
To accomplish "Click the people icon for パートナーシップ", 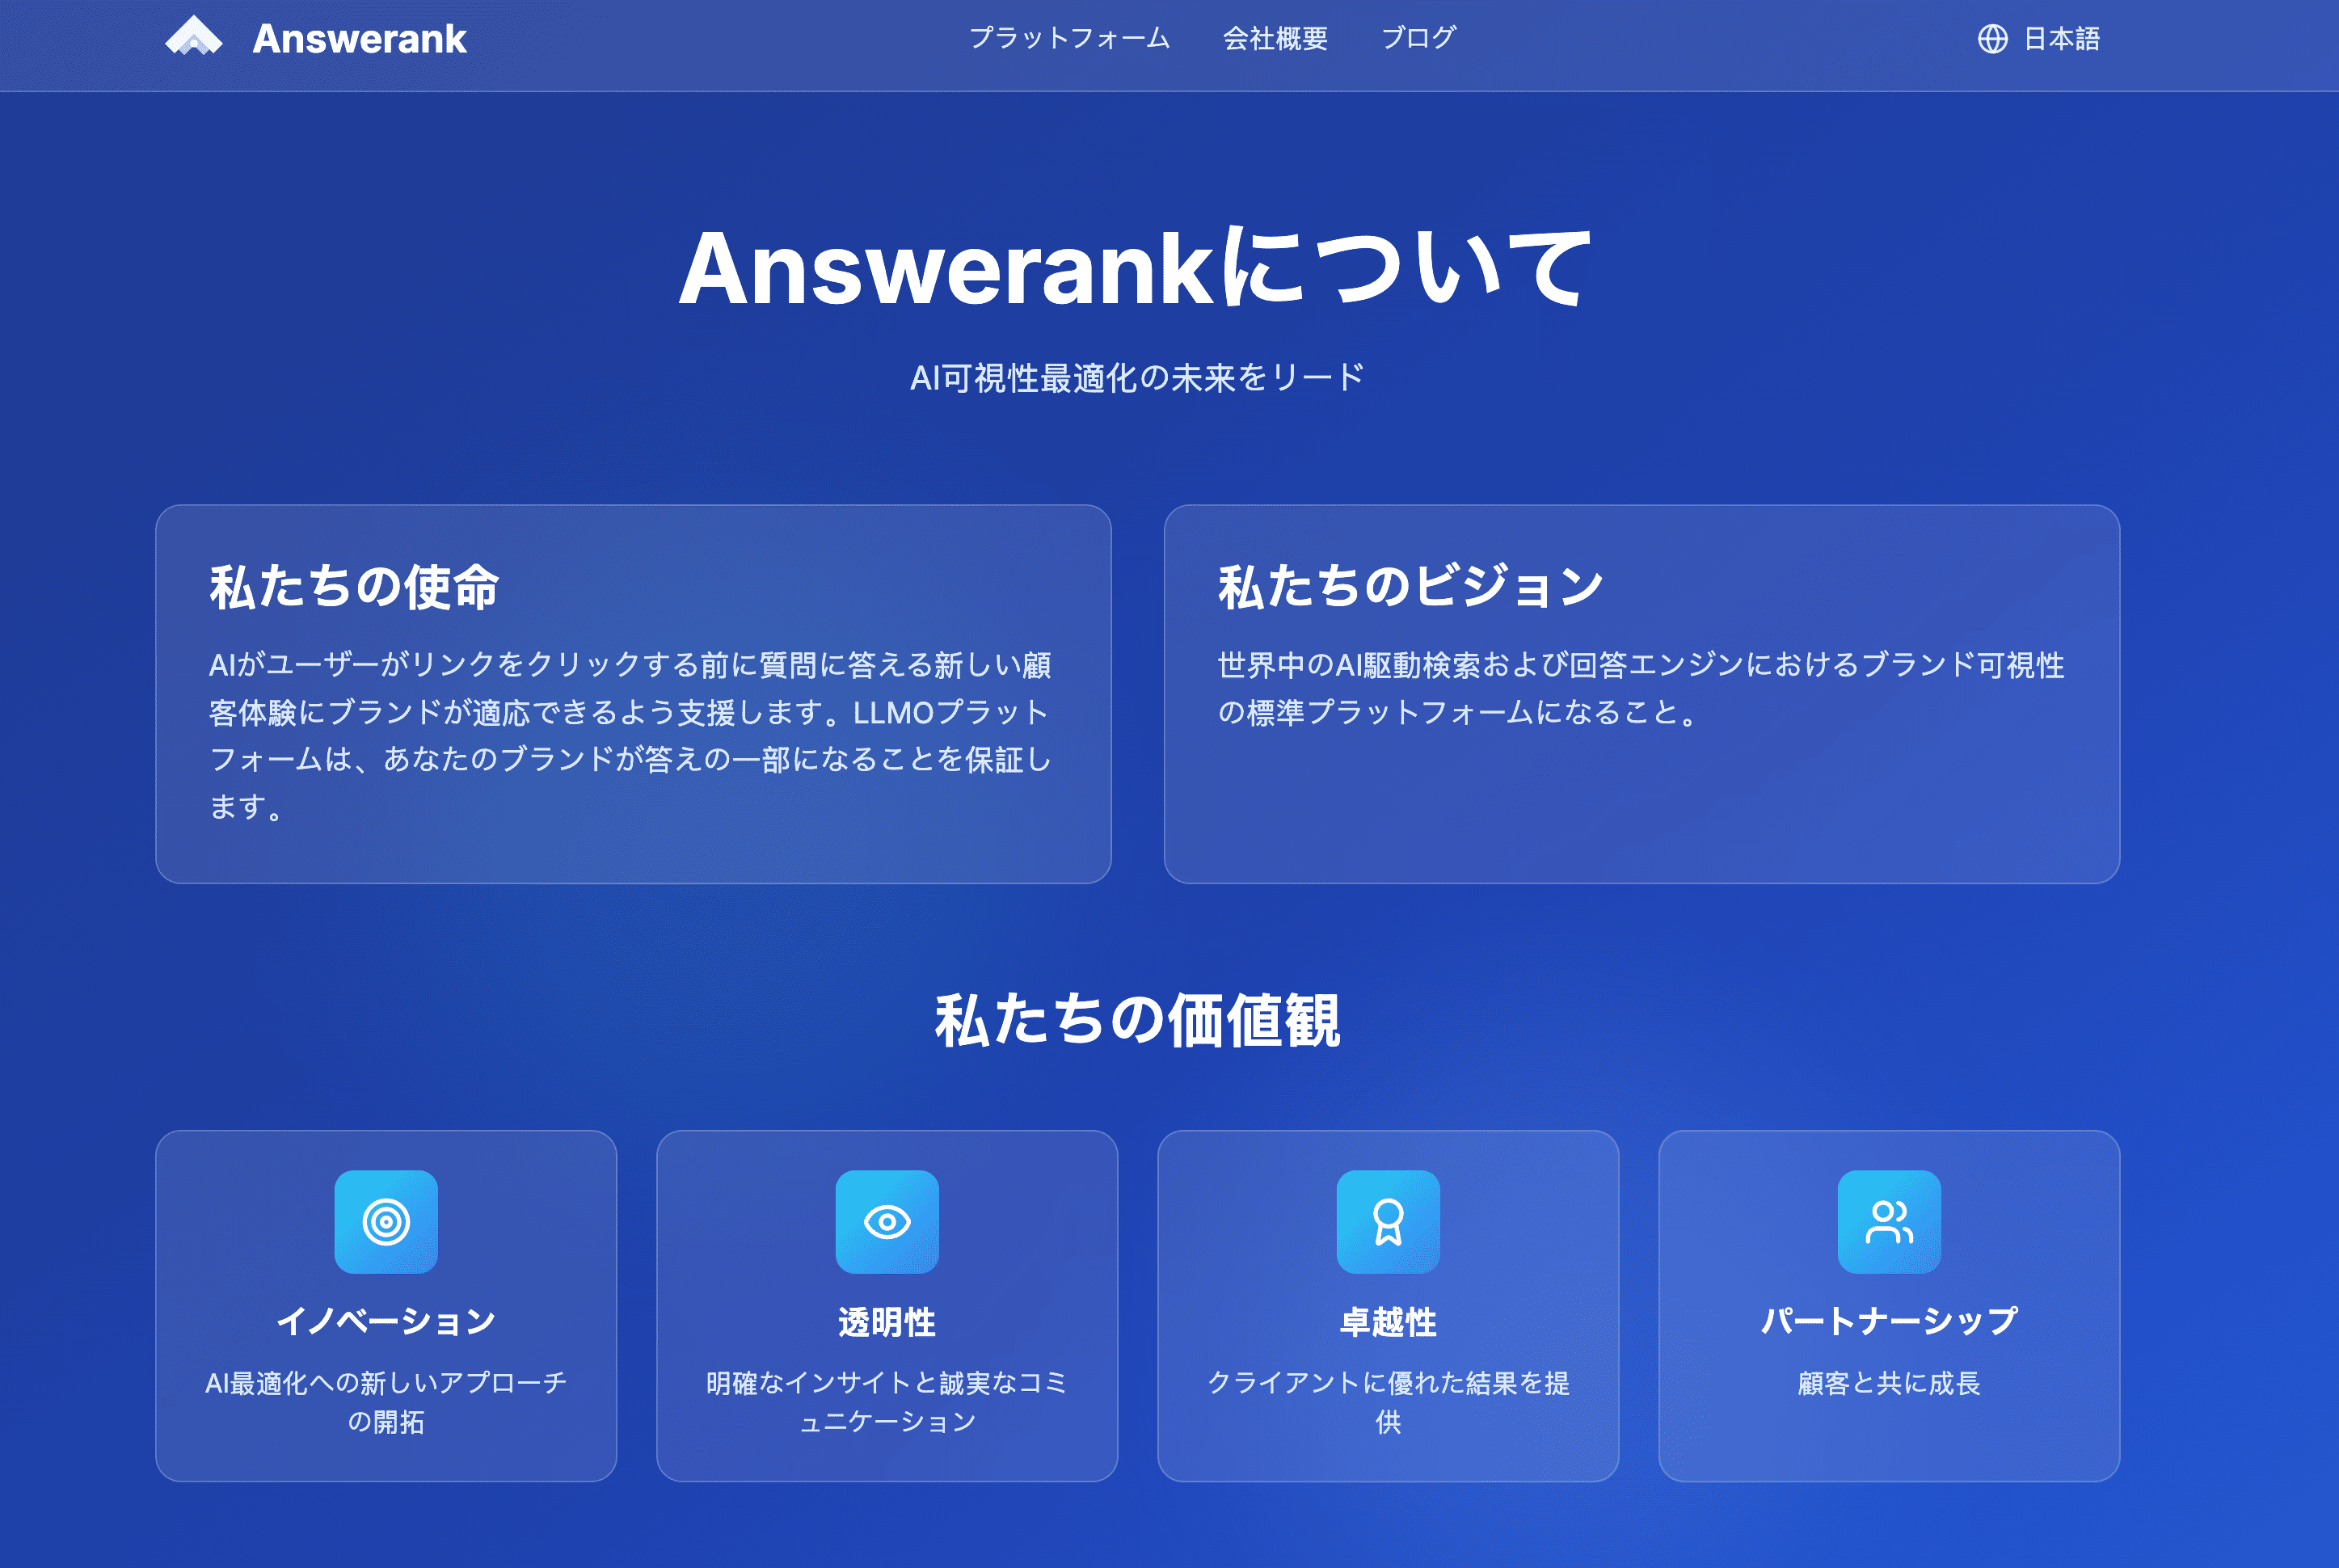I will [1889, 1222].
